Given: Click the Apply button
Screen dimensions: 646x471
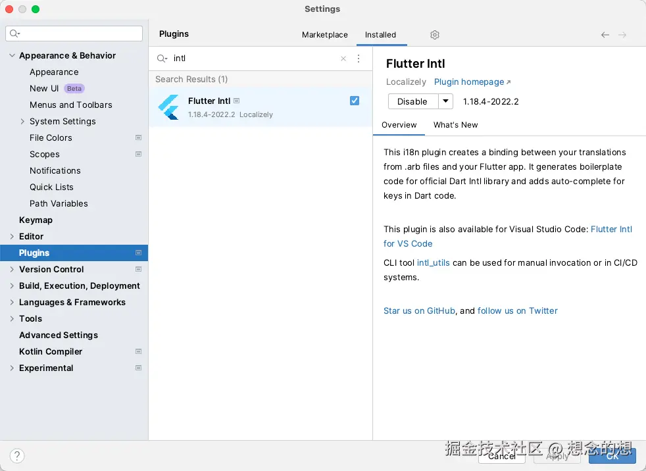Looking at the screenshot, I should (557, 456).
